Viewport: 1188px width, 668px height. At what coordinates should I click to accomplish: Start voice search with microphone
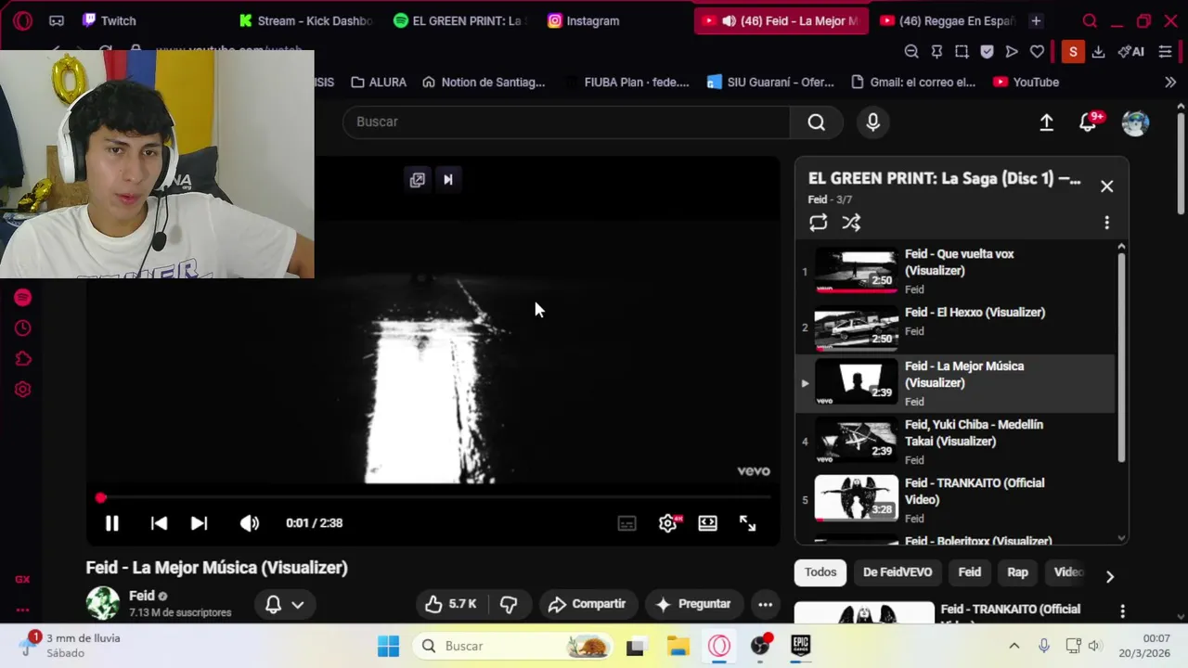(872, 122)
